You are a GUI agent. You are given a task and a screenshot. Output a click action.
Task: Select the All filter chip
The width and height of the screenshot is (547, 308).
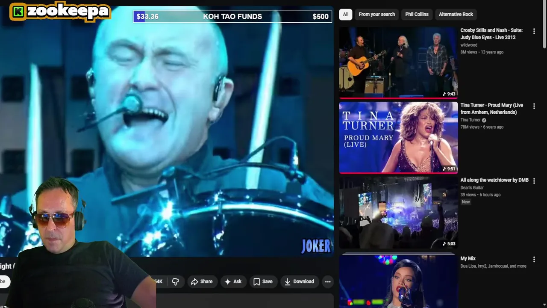coord(345,14)
